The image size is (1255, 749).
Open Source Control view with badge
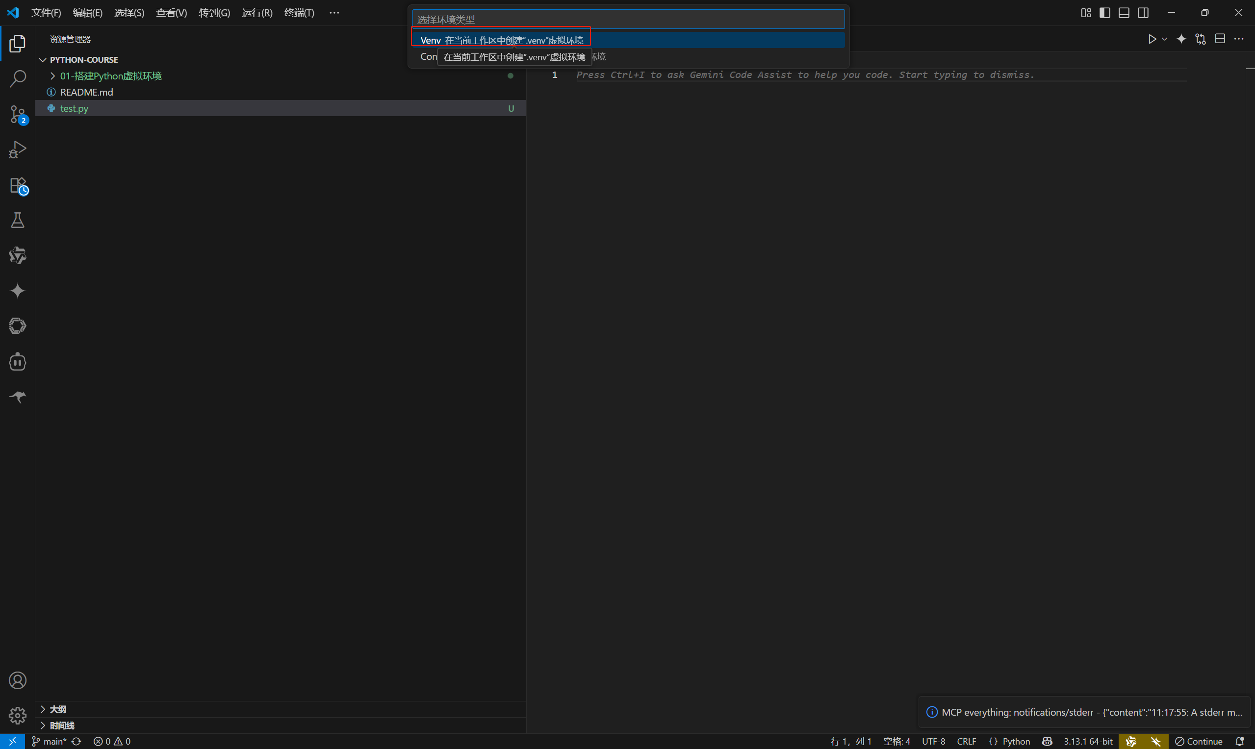coord(18,115)
